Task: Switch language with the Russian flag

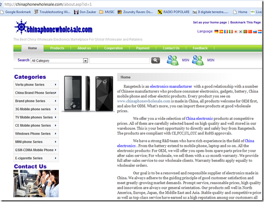Action: (255, 31)
